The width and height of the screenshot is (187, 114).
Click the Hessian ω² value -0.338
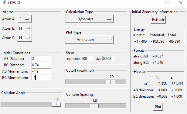pyautogui.click(x=162, y=84)
